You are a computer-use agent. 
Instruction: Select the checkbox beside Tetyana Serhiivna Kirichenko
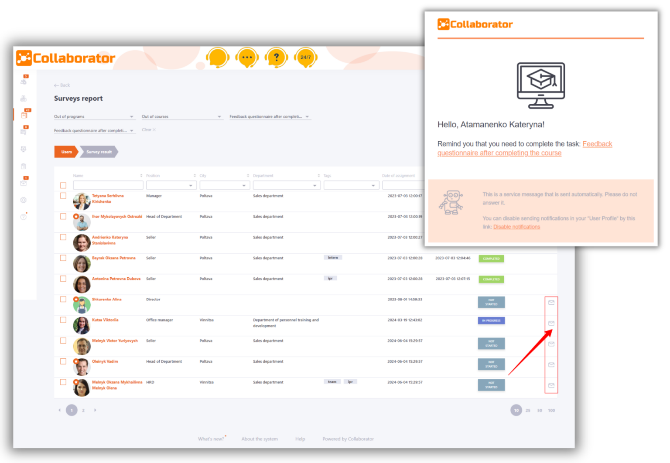[63, 195]
